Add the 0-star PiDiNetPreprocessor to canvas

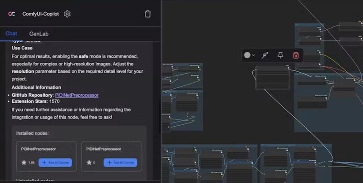coord(120,163)
